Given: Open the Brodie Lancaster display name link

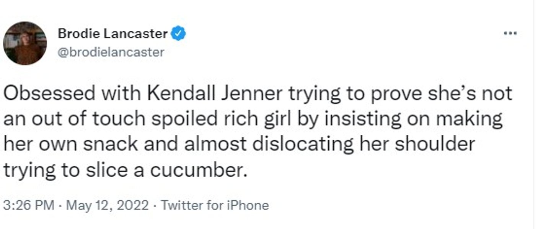Looking at the screenshot, I should (112, 34).
